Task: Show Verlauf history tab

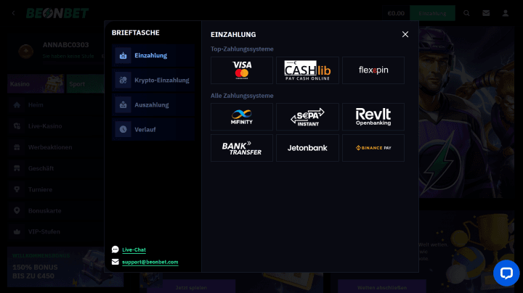Action: [x=153, y=129]
